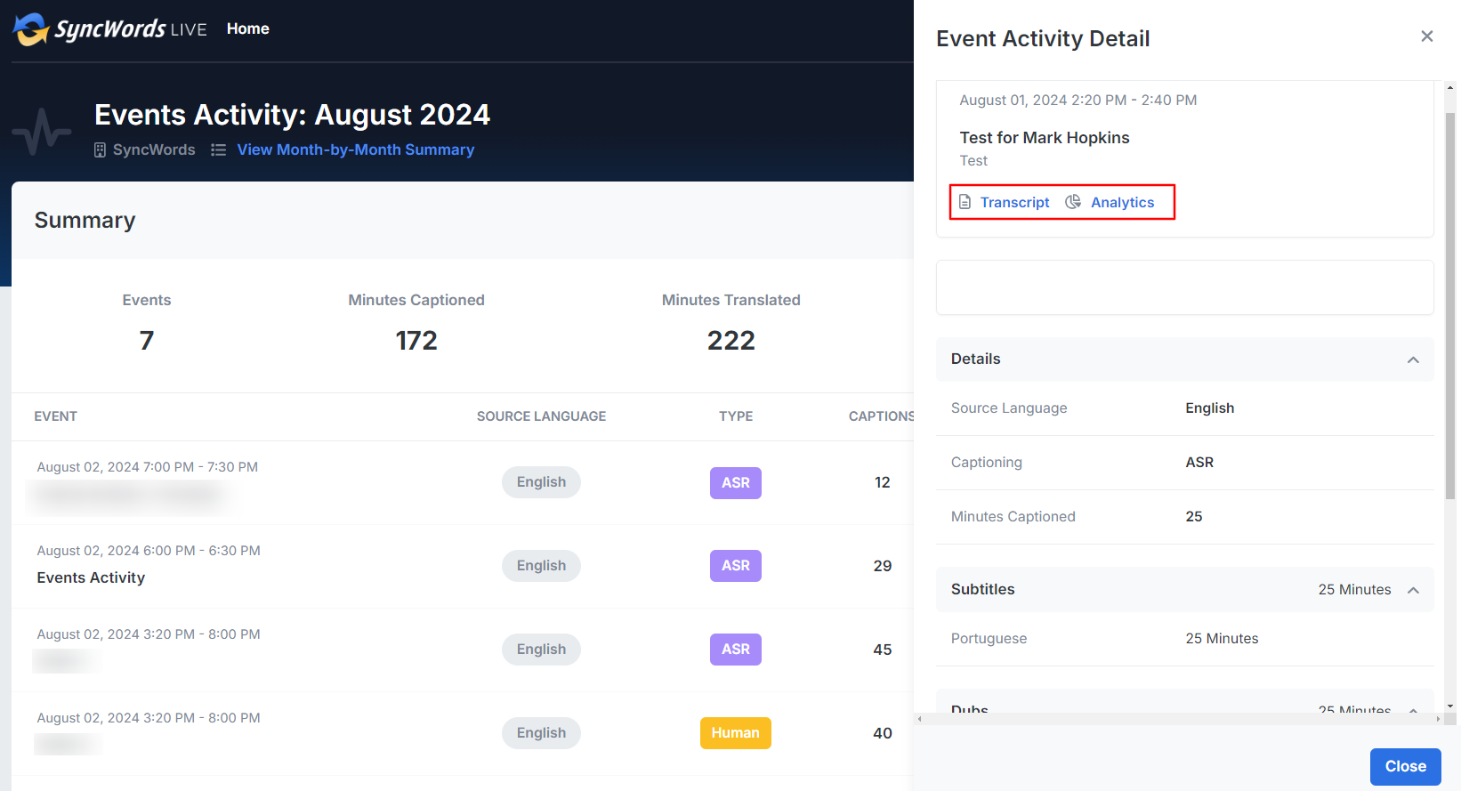Close the Event Activity Detail panel with X
The image size is (1461, 791).
(1427, 36)
